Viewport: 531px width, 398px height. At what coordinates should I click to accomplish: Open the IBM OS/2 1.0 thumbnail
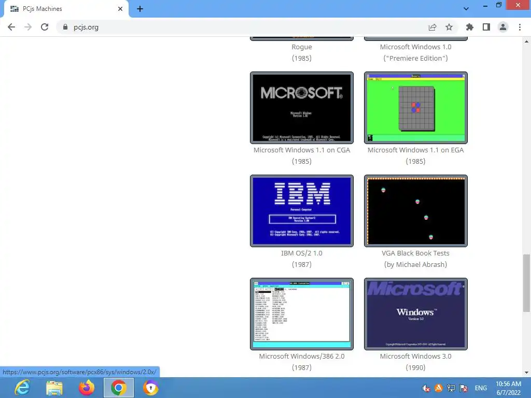tap(302, 211)
